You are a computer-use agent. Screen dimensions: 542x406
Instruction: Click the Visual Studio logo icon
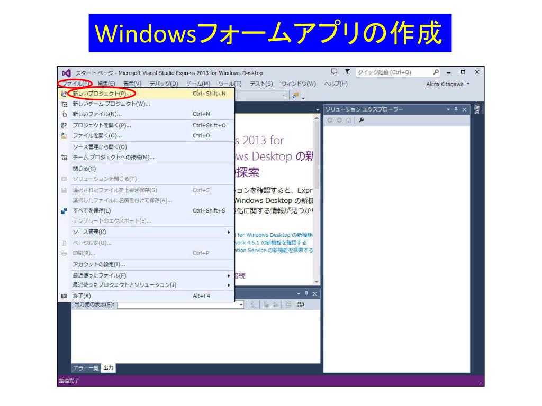[x=66, y=73]
